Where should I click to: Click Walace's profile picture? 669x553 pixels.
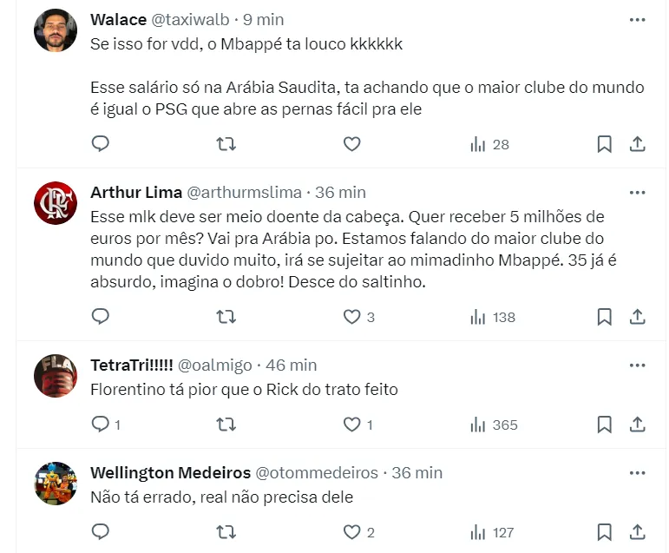(56, 32)
